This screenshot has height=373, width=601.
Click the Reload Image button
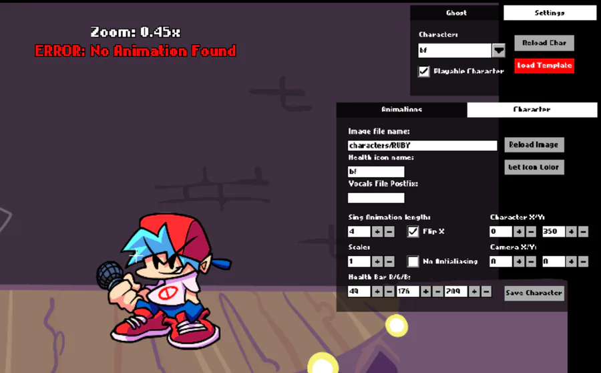pyautogui.click(x=534, y=144)
